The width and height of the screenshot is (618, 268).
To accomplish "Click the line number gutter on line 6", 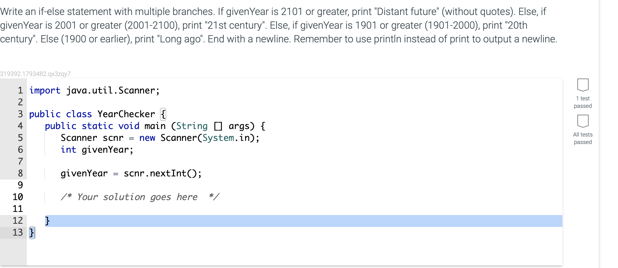I will 20,150.
